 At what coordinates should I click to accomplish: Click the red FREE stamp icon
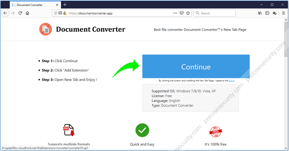216,132
